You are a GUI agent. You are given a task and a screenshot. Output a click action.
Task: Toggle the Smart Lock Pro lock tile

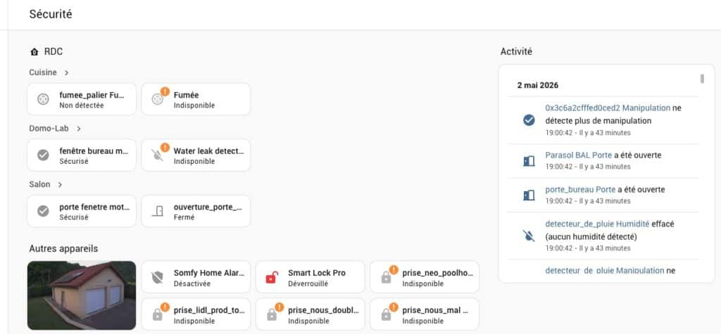tap(310, 277)
